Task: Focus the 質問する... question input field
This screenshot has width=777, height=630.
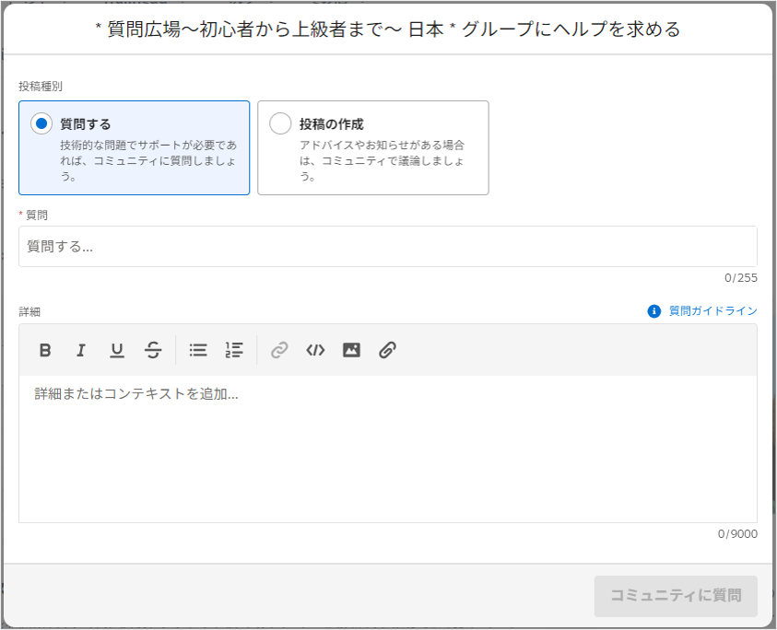Action: pyautogui.click(x=387, y=247)
